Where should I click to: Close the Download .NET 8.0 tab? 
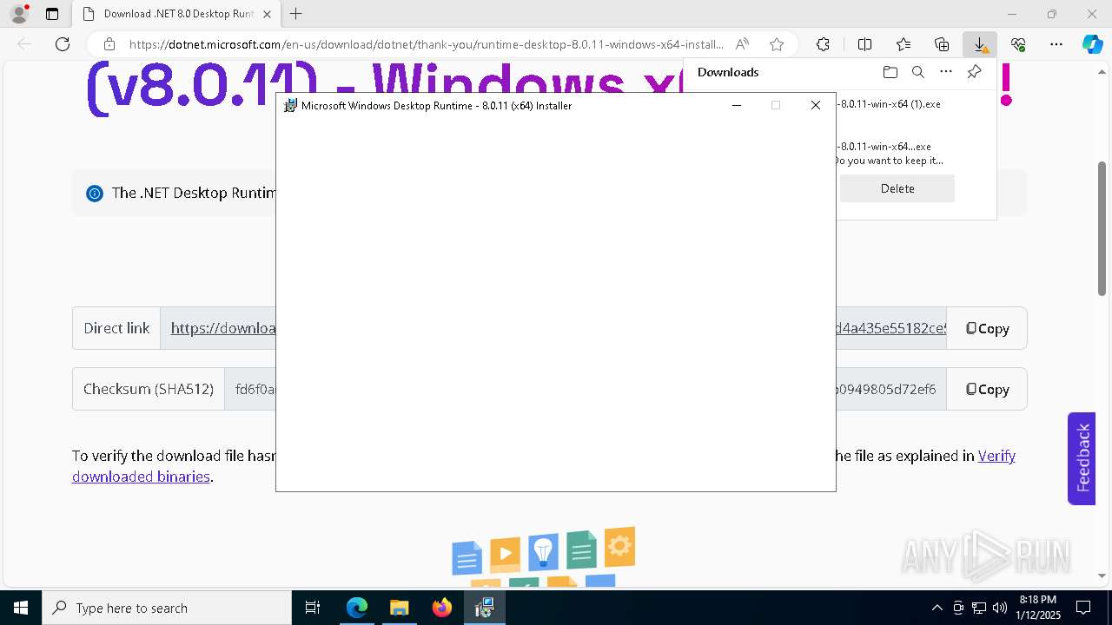click(x=267, y=14)
